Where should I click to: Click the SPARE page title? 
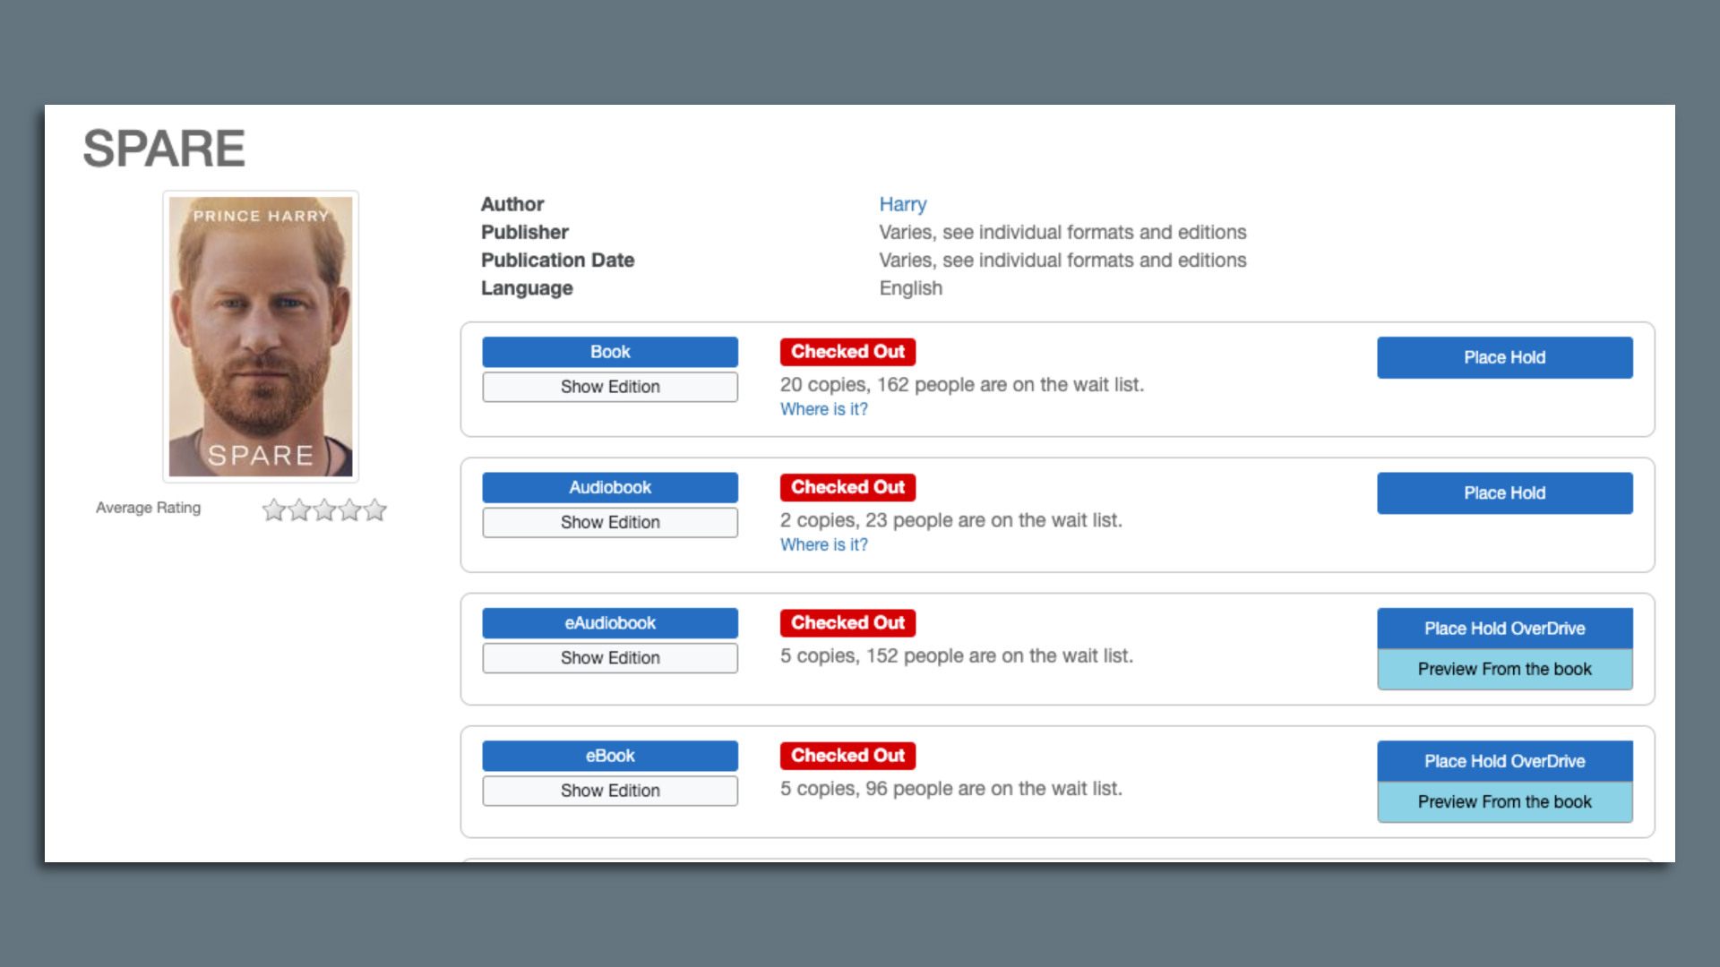pos(164,149)
